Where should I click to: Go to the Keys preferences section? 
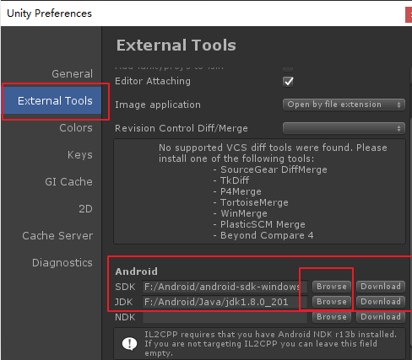click(80, 155)
